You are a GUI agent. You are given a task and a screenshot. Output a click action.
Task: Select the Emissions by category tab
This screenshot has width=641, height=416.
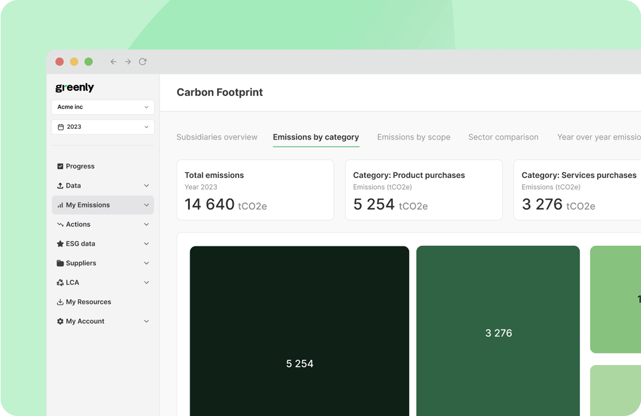(316, 137)
